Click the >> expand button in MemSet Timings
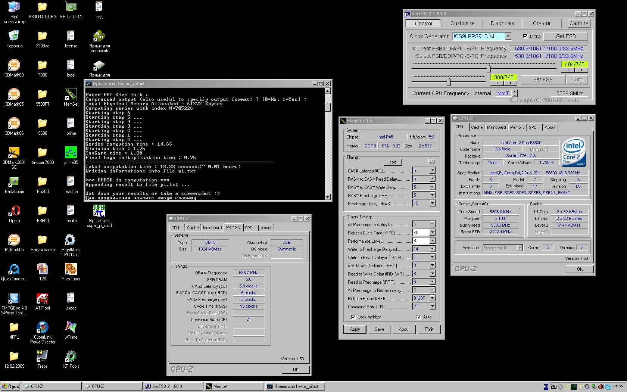This screenshot has width=627, height=392. coord(432,162)
